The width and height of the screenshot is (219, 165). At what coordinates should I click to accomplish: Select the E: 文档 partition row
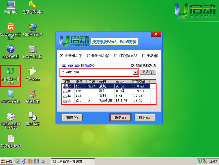click(106, 96)
